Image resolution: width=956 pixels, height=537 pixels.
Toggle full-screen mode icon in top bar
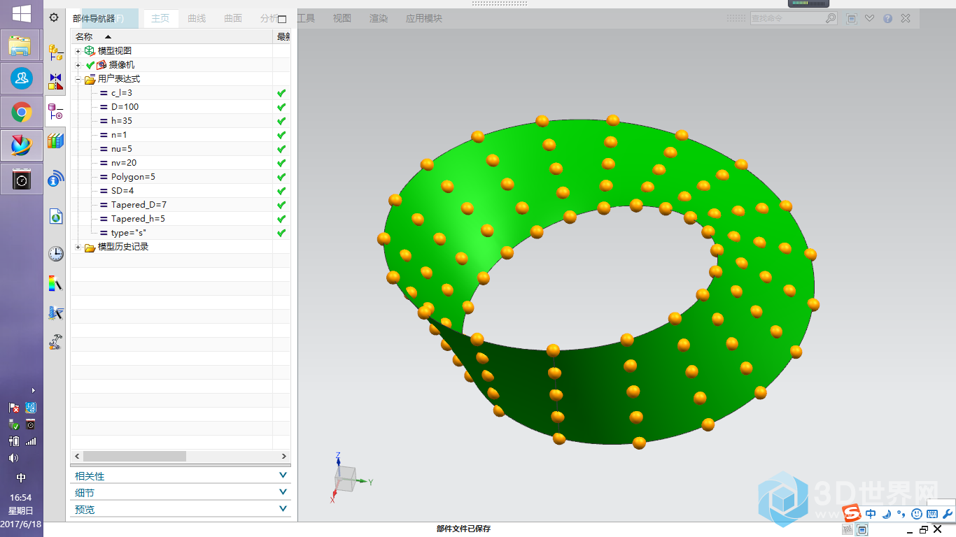click(852, 19)
